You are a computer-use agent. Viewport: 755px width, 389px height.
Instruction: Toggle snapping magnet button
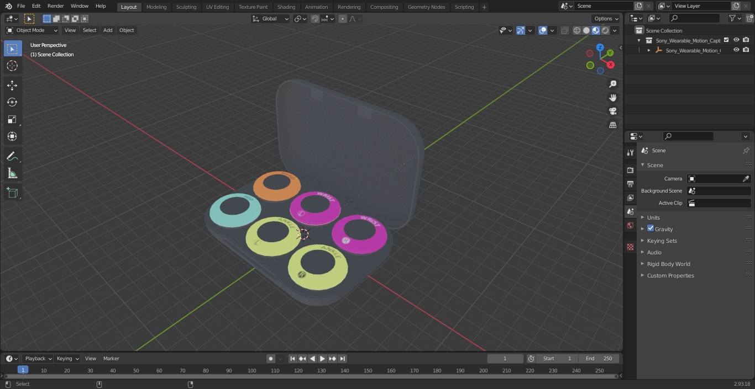click(x=315, y=19)
